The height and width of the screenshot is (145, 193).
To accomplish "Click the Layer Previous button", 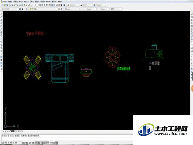I will [x=61, y=9].
